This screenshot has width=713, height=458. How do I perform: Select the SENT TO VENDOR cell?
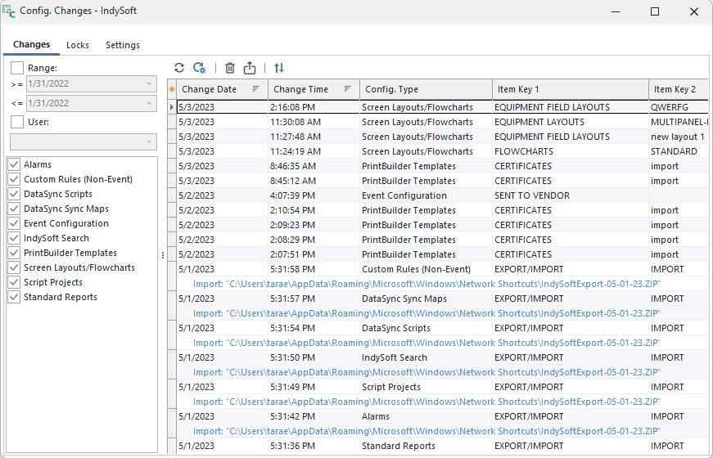click(x=571, y=195)
